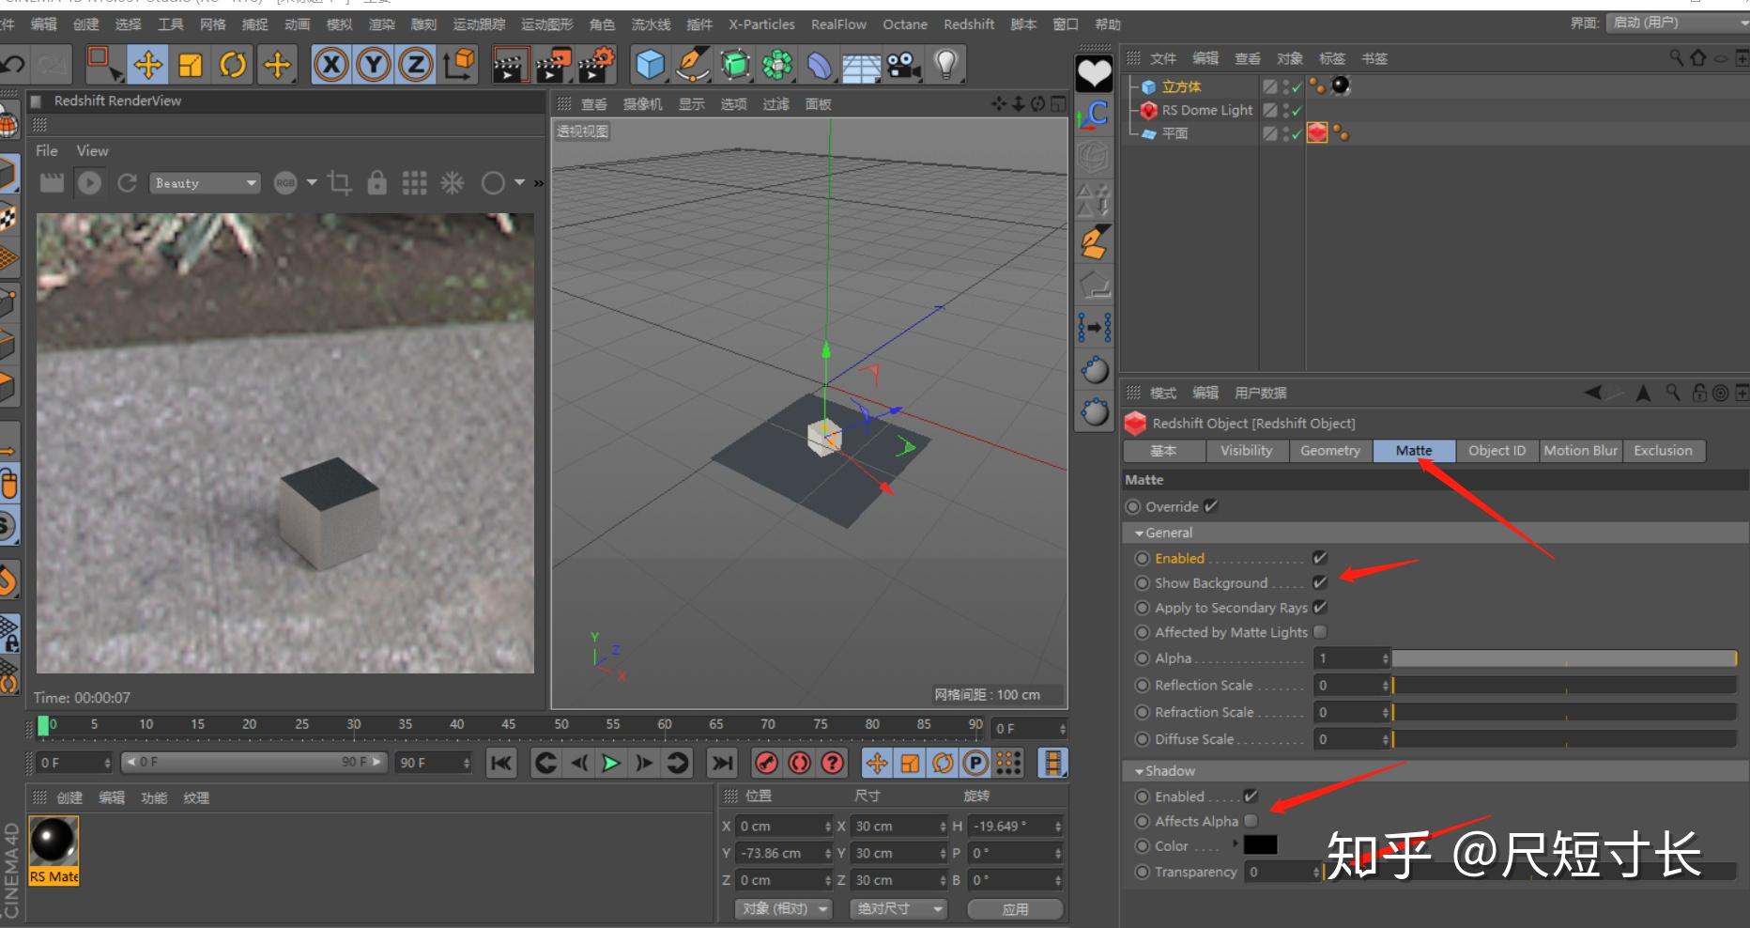The width and height of the screenshot is (1750, 928).
Task: Collapse the Shadow section
Action: click(x=1137, y=770)
